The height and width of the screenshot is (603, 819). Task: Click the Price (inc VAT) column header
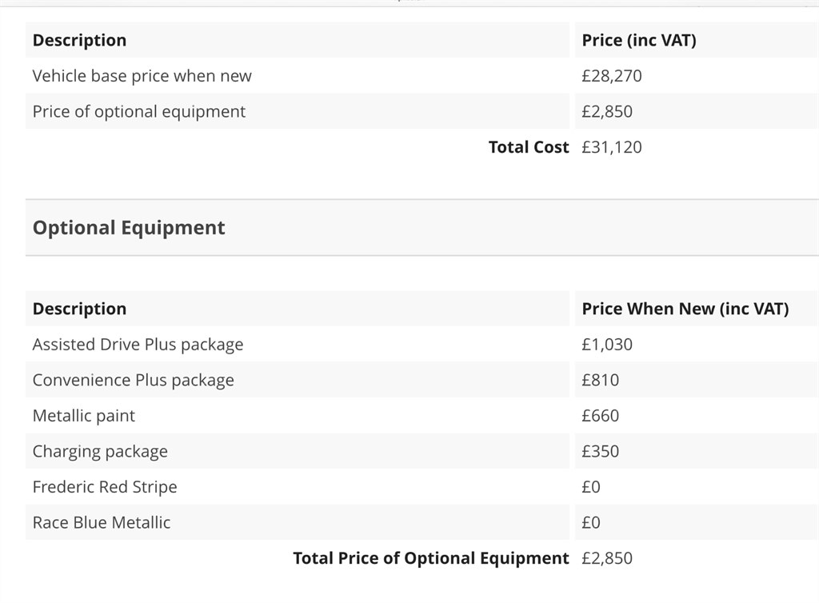639,40
